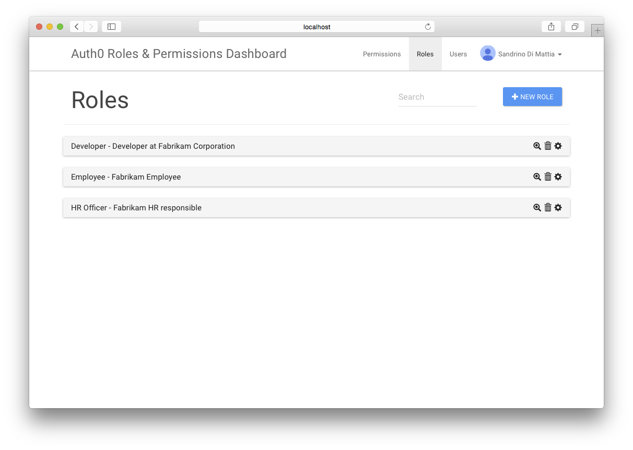Delete the HR Officer role

point(548,208)
